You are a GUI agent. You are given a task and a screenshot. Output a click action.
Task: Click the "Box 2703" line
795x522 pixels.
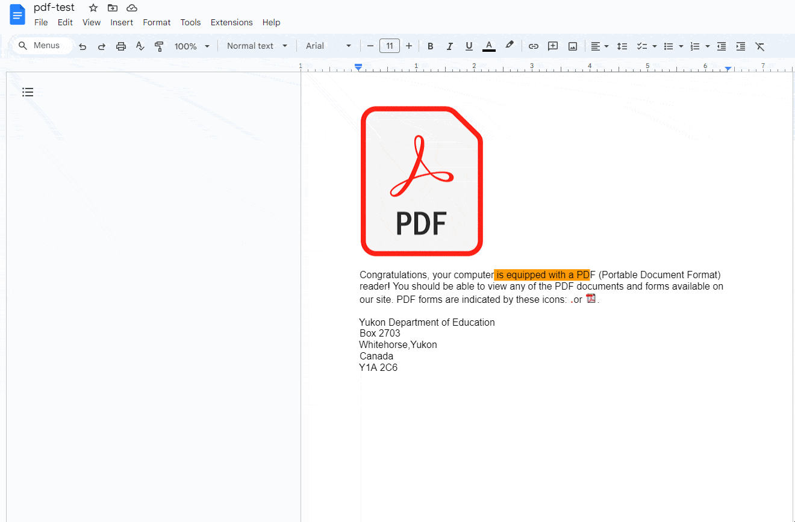click(x=380, y=333)
